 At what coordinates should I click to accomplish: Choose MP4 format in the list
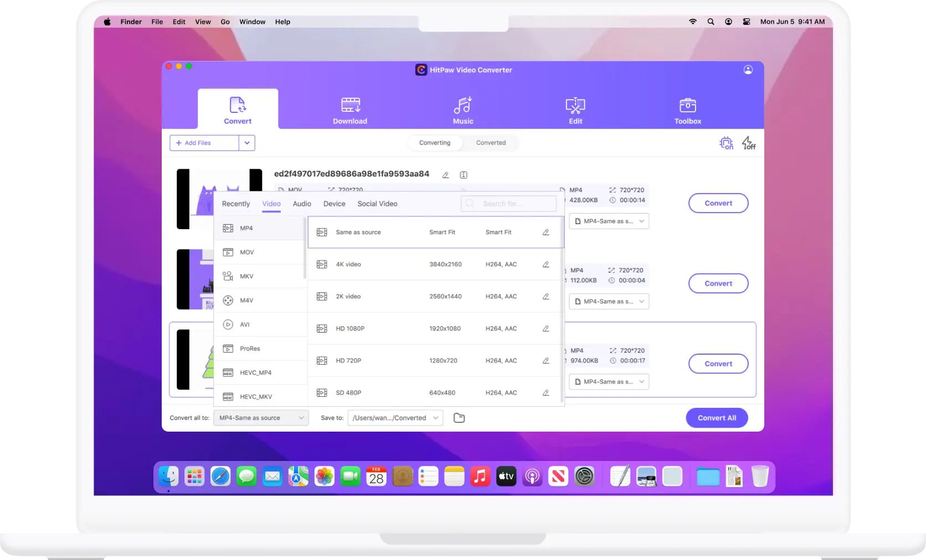pyautogui.click(x=260, y=228)
